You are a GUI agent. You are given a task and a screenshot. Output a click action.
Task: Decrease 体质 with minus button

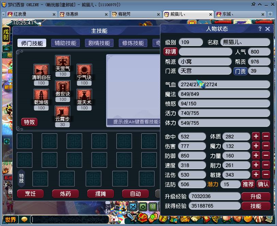pos(266,136)
